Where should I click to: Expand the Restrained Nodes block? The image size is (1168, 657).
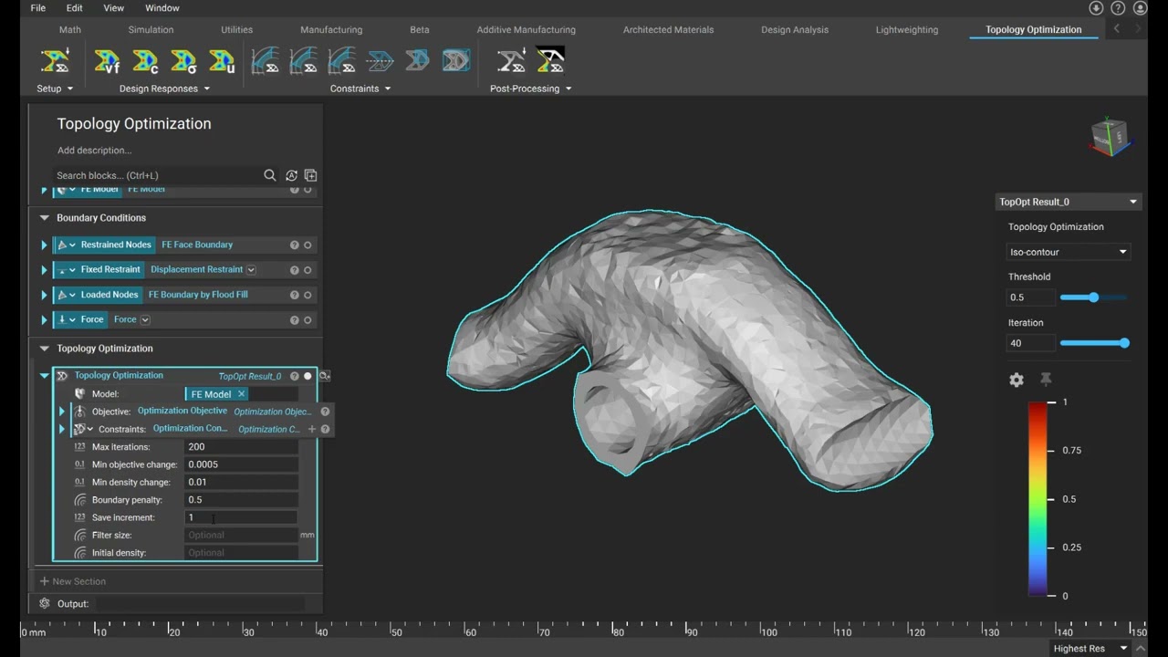[x=44, y=245]
